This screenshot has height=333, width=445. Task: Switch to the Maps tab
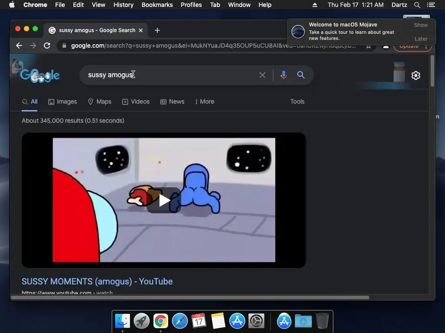[x=100, y=101]
